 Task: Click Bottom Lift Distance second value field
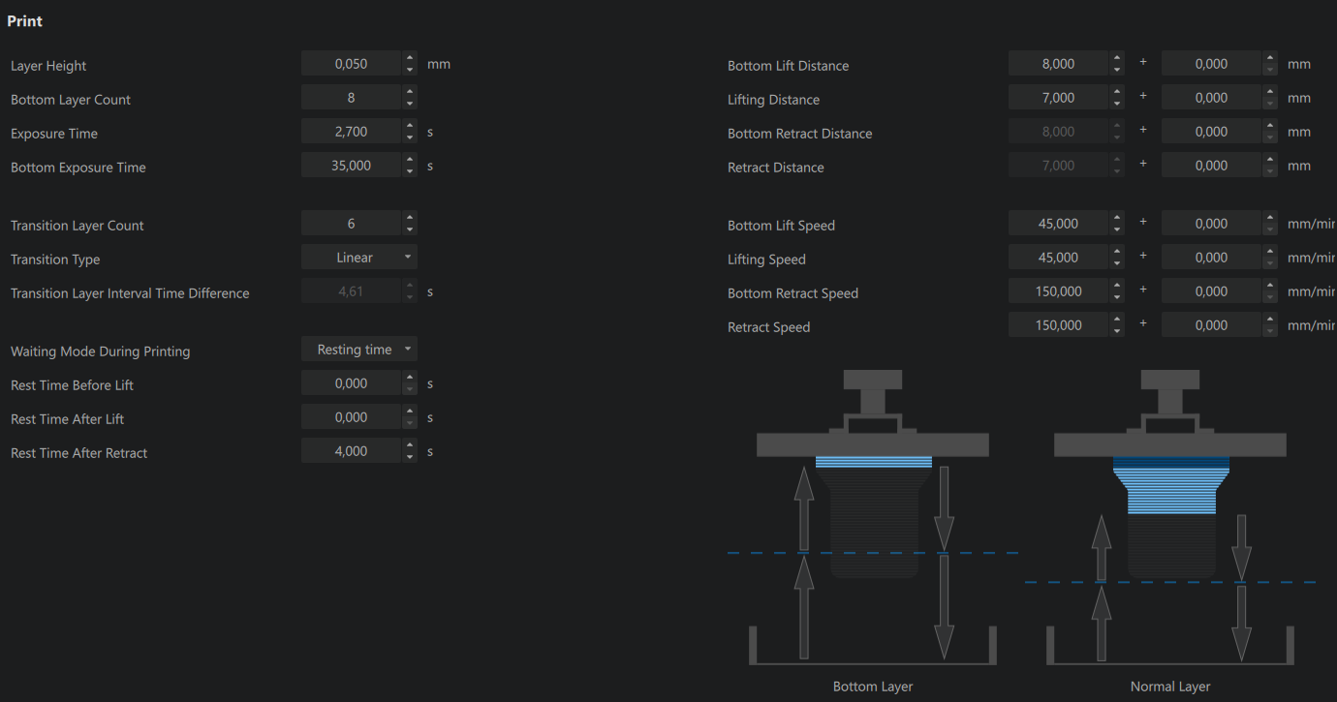tap(1211, 64)
